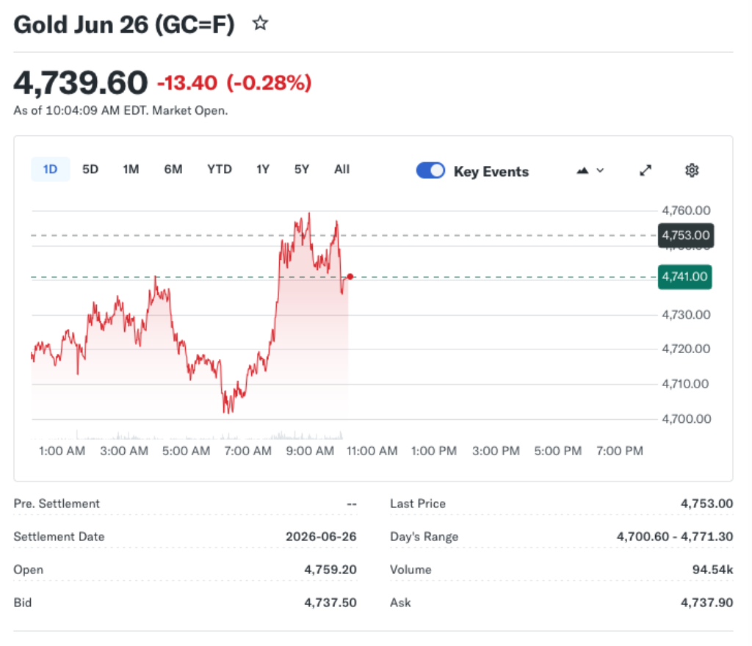Image resolution: width=752 pixels, height=646 pixels.
Task: Select the mountain chart style icon
Action: pyautogui.click(x=582, y=170)
